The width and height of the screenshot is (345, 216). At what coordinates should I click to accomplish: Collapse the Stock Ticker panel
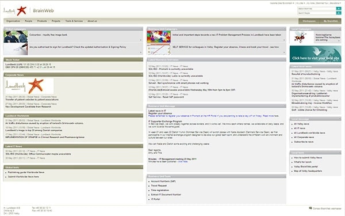pyautogui.click(x=141, y=60)
